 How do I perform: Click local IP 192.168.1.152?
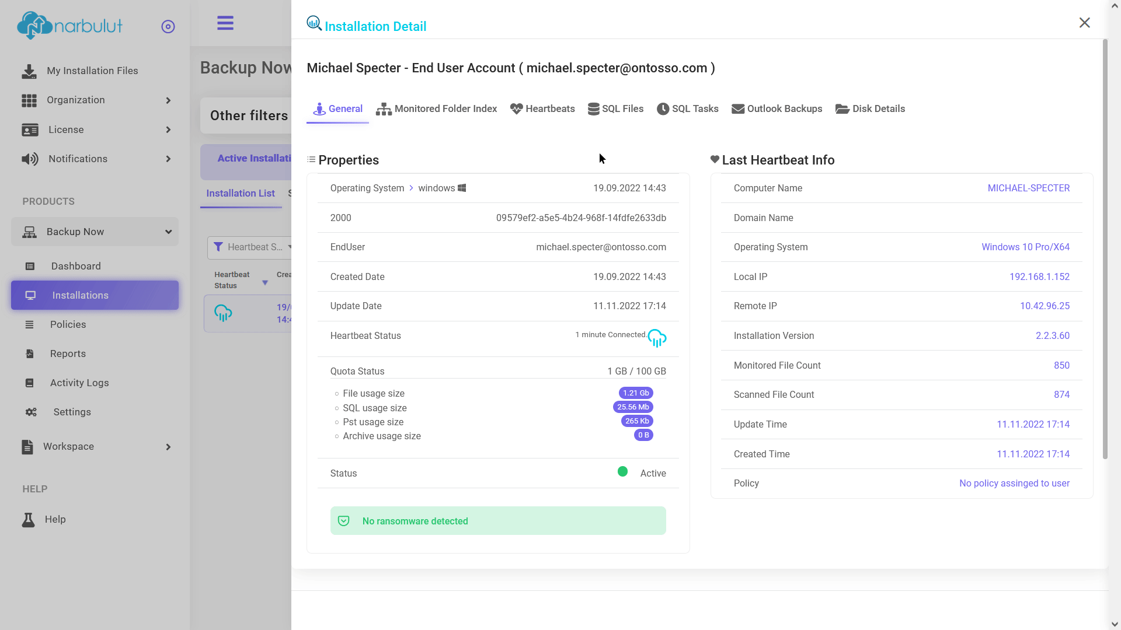click(1040, 276)
